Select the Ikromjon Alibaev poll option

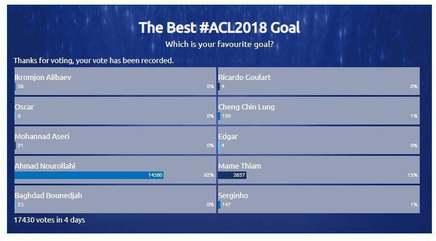tap(115, 81)
